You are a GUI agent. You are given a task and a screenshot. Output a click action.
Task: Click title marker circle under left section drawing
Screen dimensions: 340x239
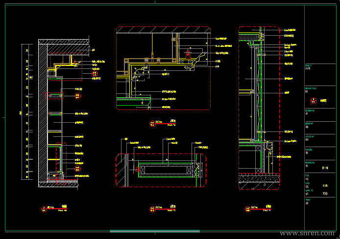tap(44, 209)
